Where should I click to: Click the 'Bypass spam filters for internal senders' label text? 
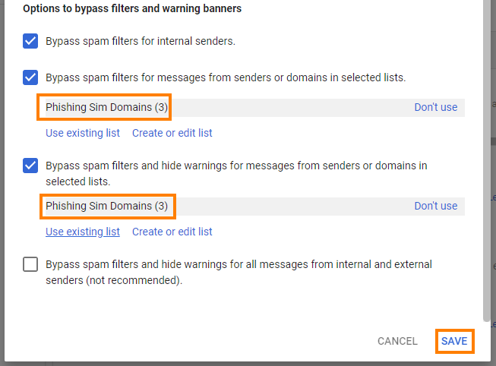coord(141,41)
